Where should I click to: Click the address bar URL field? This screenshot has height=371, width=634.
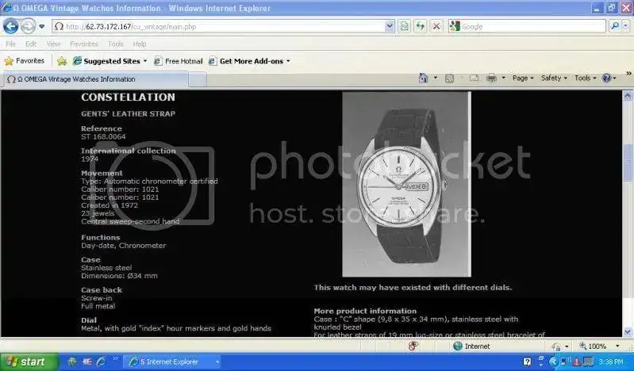point(218,27)
